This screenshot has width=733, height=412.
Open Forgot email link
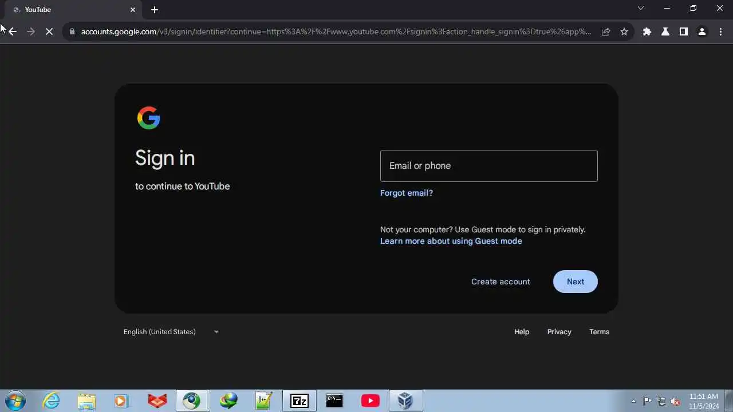point(407,193)
